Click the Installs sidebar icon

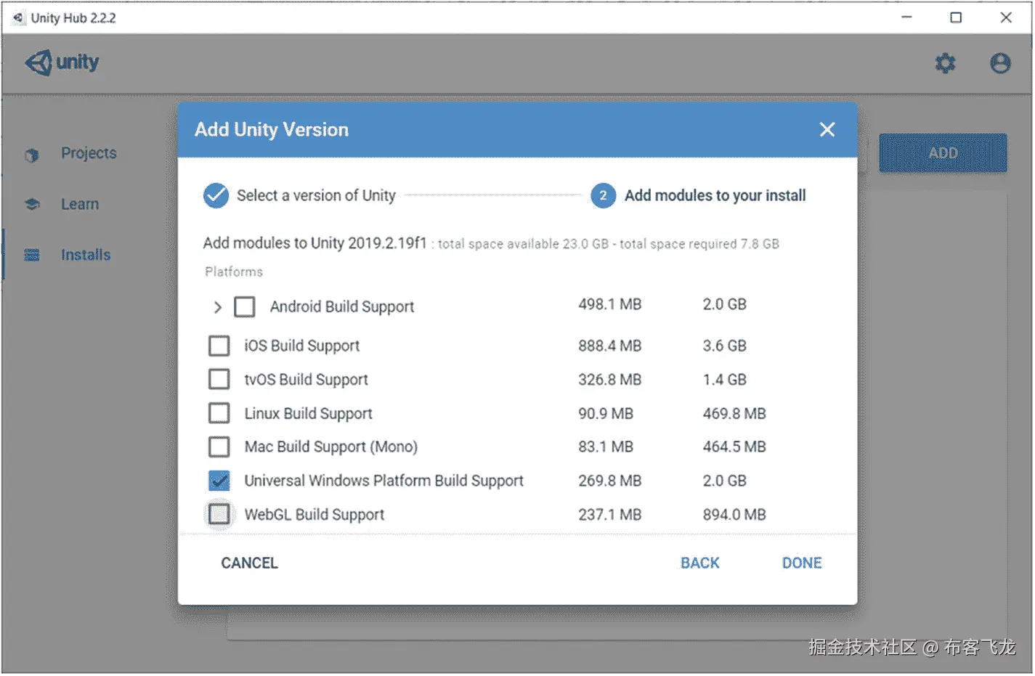point(32,255)
